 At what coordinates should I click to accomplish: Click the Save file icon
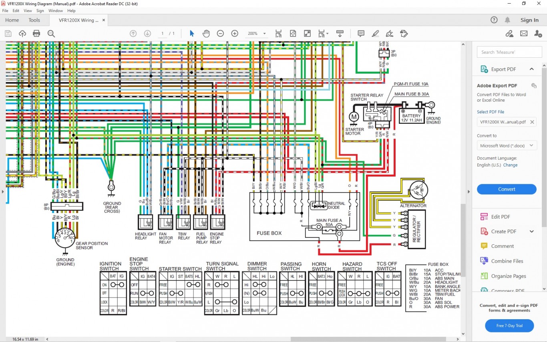(x=8, y=34)
